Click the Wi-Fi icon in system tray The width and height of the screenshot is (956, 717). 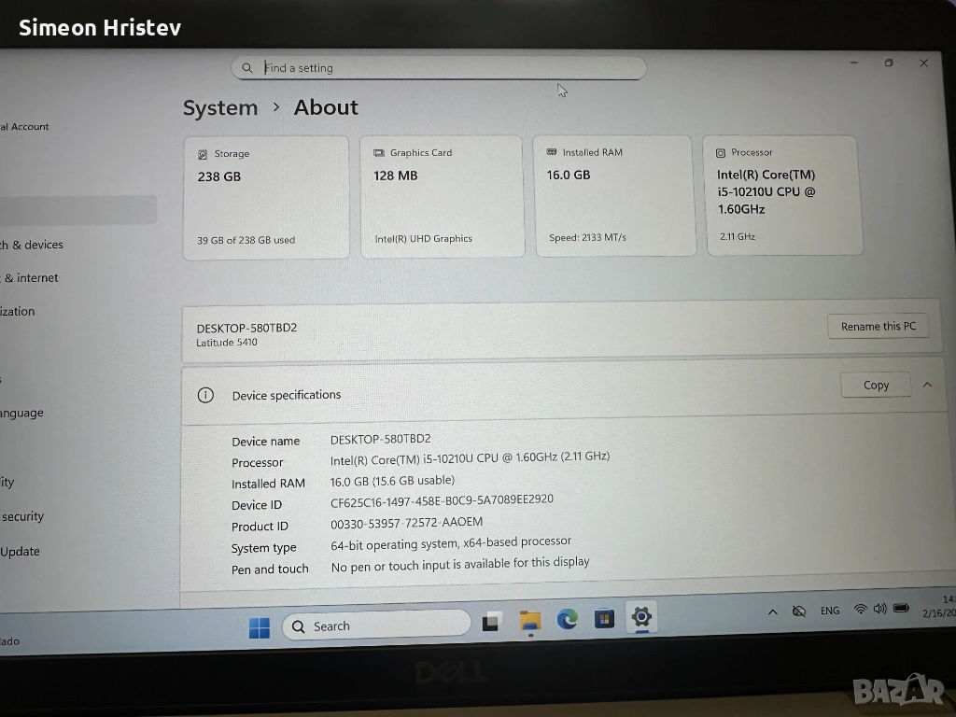[x=860, y=610]
